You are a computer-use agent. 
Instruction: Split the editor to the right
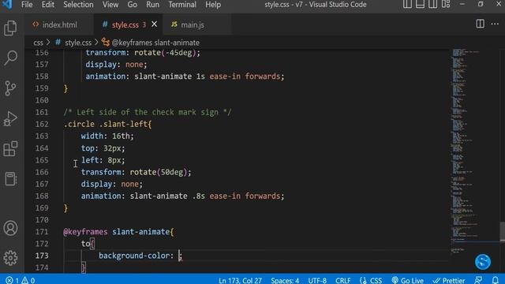(480, 24)
